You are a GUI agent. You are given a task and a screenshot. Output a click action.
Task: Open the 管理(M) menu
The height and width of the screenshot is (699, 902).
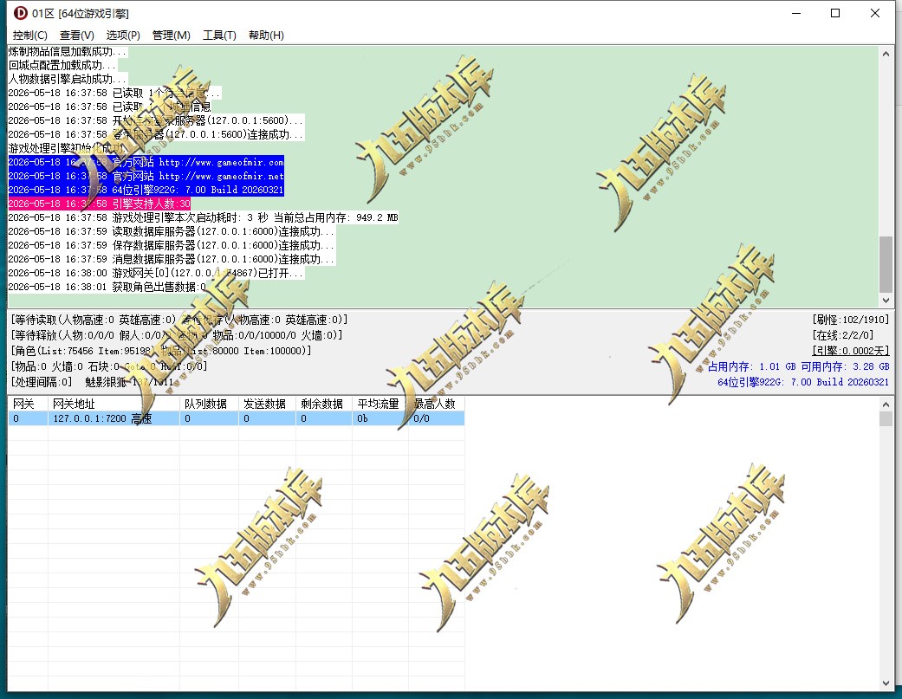coord(171,35)
